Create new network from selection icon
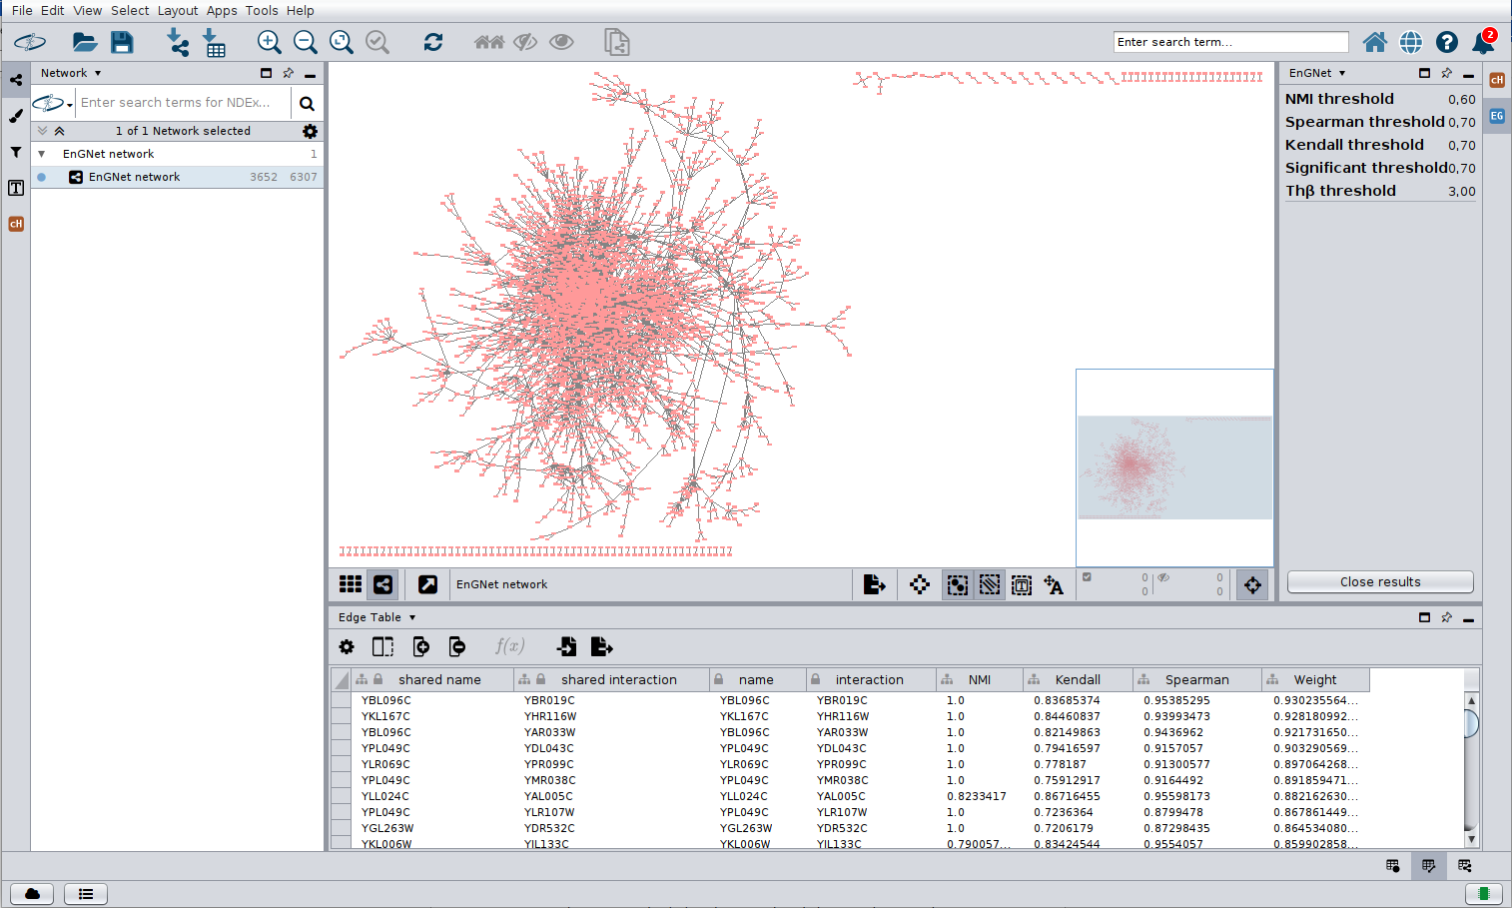The width and height of the screenshot is (1512, 908). tap(617, 42)
